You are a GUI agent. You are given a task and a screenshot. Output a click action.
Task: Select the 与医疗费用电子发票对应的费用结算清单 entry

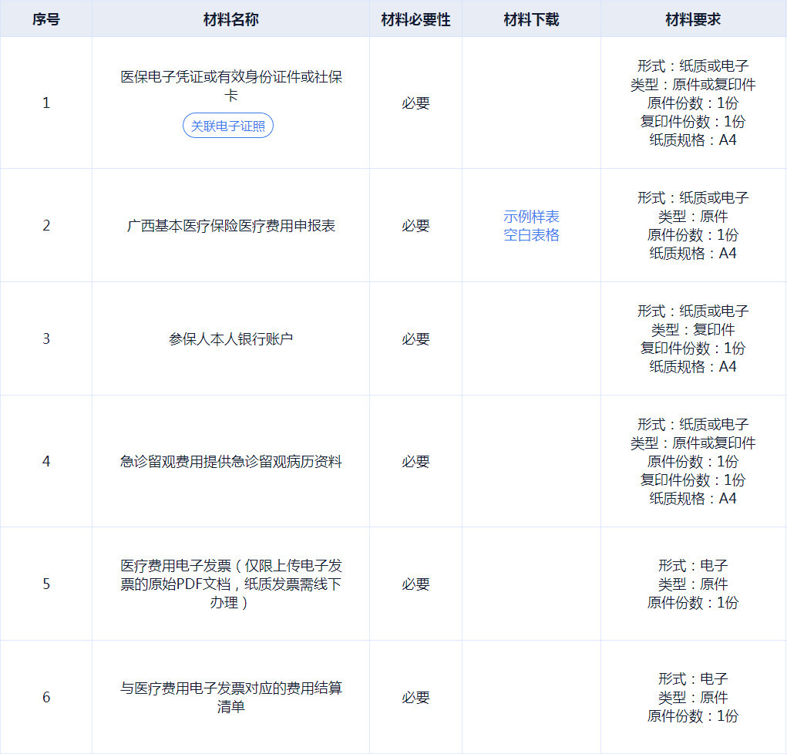231,697
